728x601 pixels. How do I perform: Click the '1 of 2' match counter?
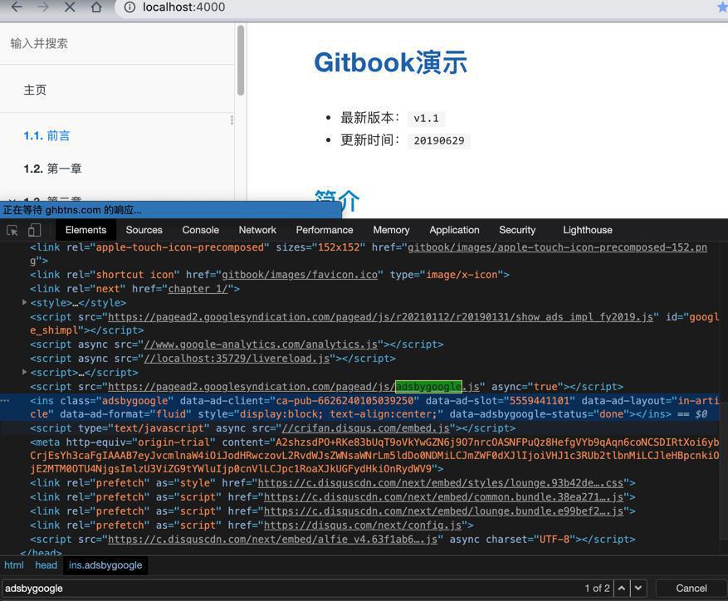coord(597,588)
